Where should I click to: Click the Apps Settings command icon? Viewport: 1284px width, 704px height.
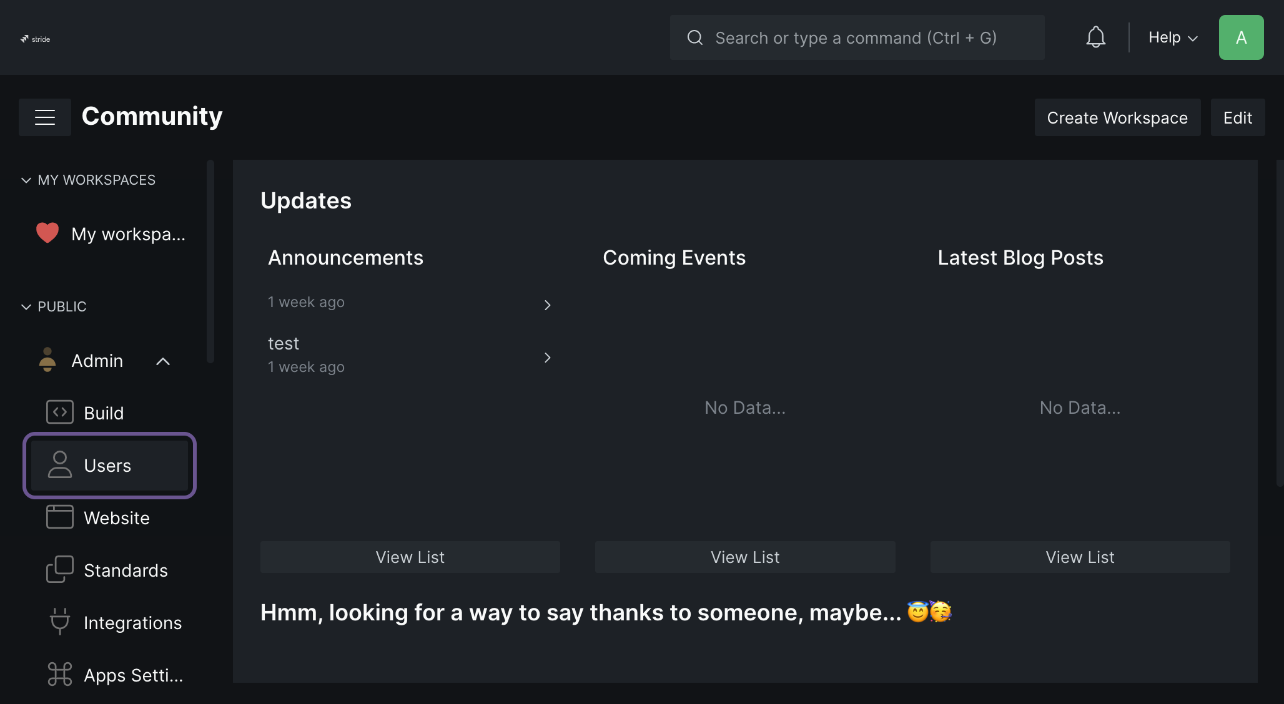click(x=60, y=675)
